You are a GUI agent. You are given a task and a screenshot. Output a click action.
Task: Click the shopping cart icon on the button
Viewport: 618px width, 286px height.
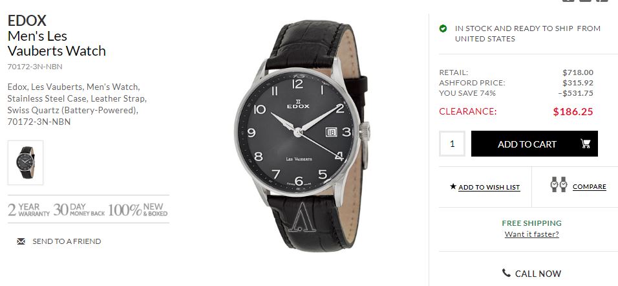[x=586, y=144]
